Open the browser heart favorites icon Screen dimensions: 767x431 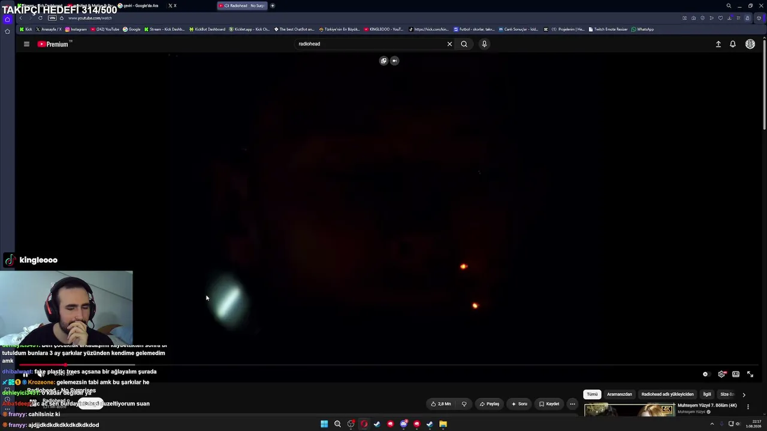pyautogui.click(x=720, y=18)
